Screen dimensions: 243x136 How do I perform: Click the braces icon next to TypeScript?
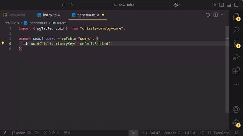tap(210, 133)
